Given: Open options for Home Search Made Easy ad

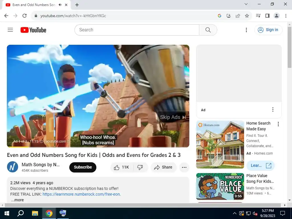Looking at the screenshot, I should (x=278, y=124).
